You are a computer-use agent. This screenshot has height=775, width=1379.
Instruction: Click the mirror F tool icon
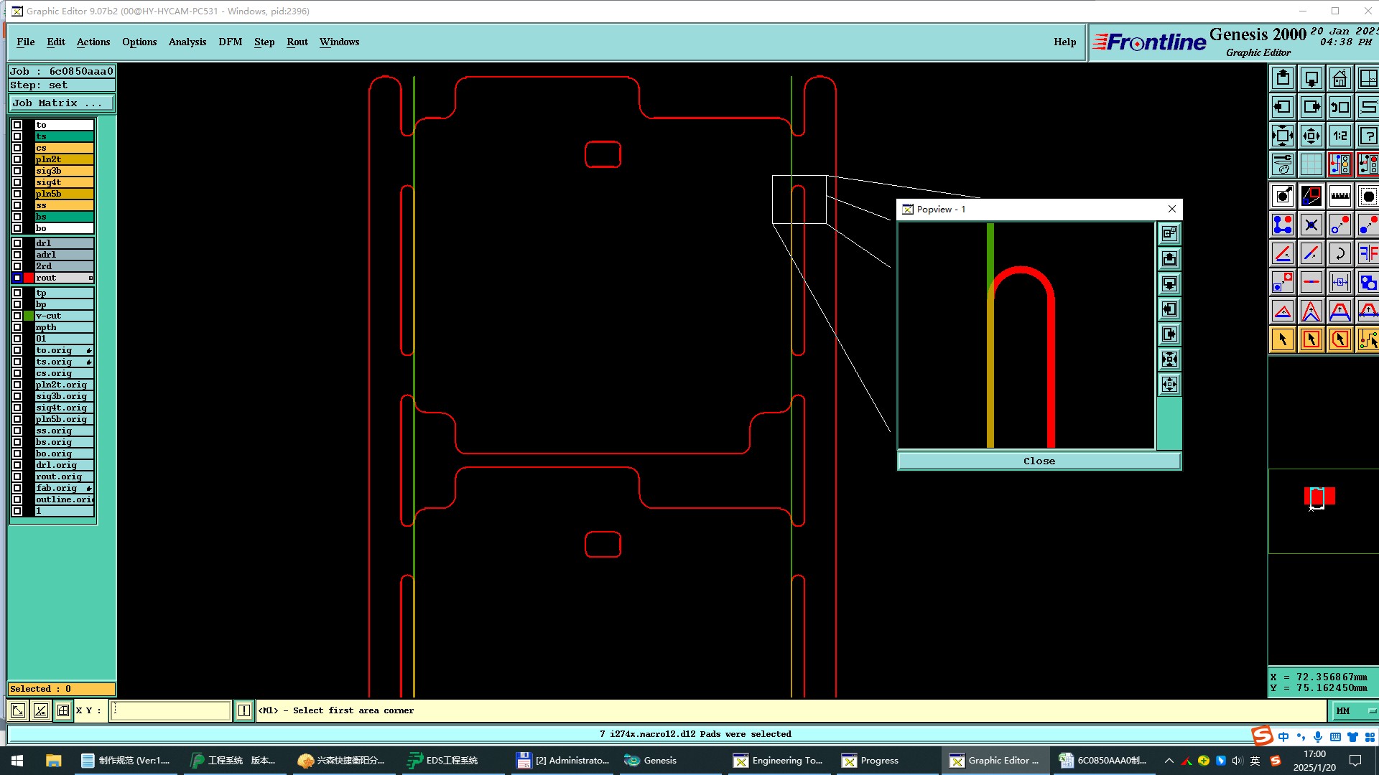click(1368, 253)
